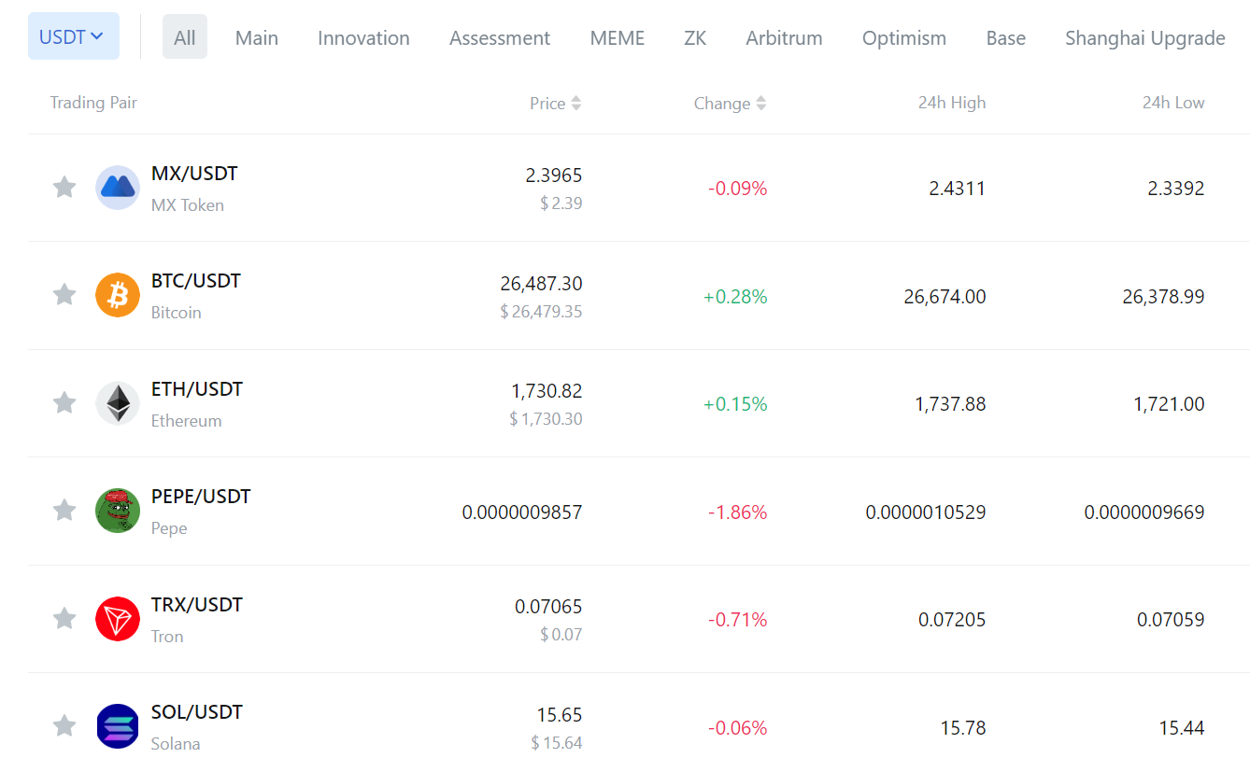This screenshot has height=772, width=1250.
Task: Star the SOL/USDT pair
Action: tap(64, 725)
